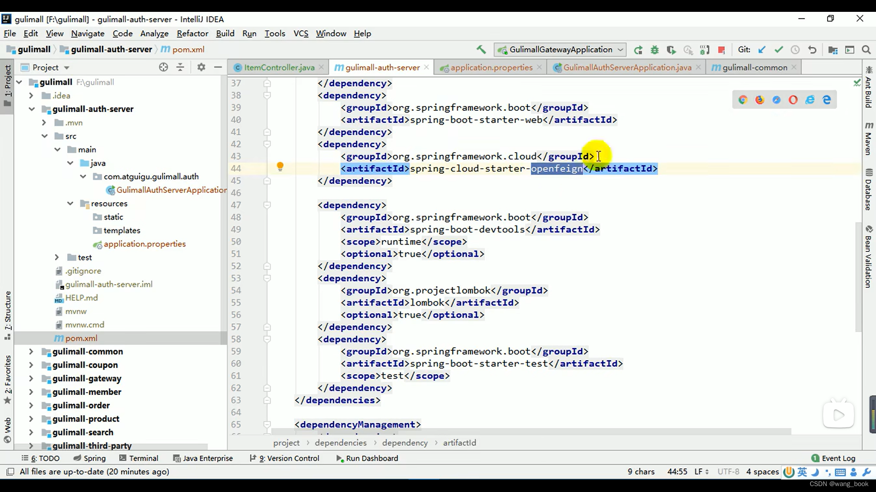Expand the .idea folder
Viewport: 876px width, 492px height.
31,96
